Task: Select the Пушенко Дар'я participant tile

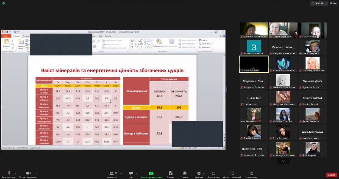Action: [x=312, y=81]
